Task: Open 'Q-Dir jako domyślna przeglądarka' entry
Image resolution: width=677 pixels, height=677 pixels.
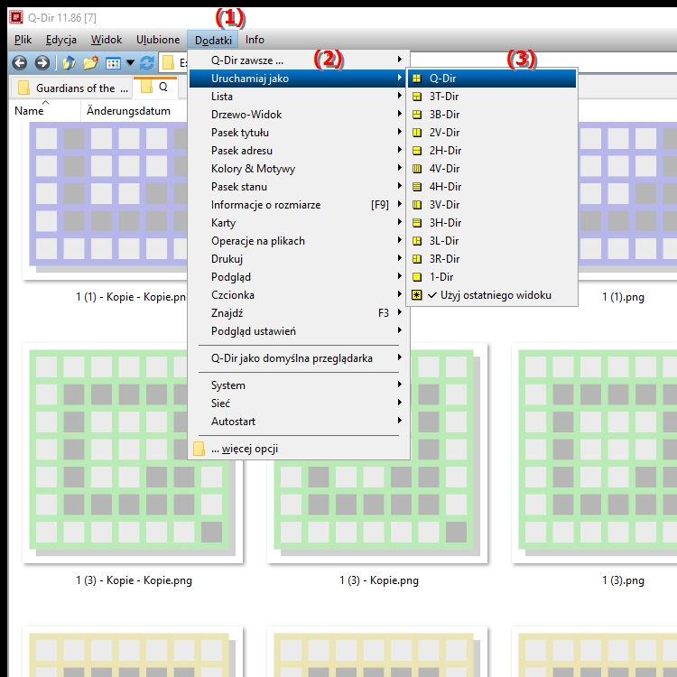Action: 298,358
